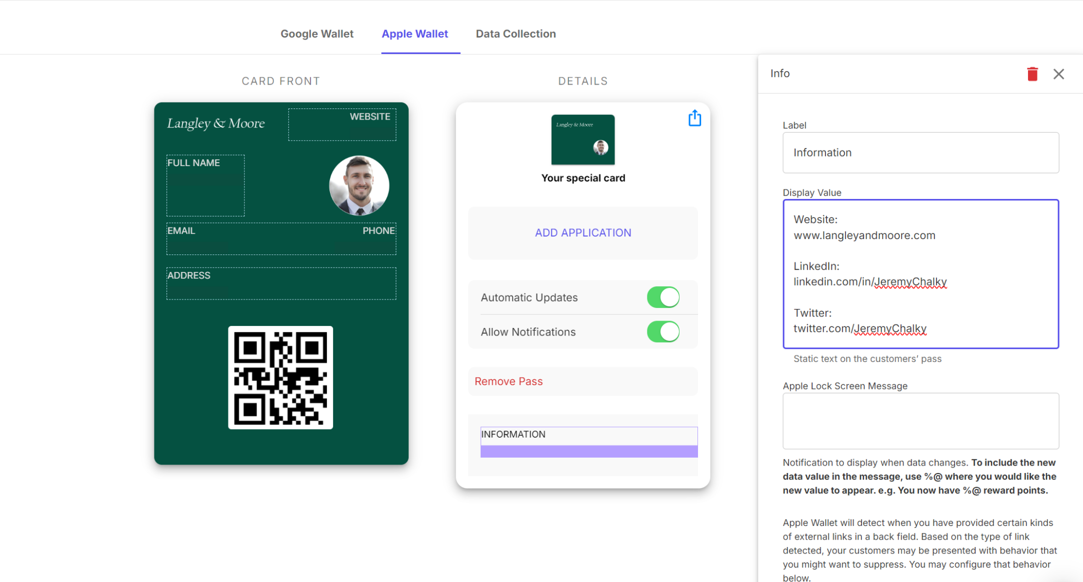Click the red trash icon in Info panel

1032,74
